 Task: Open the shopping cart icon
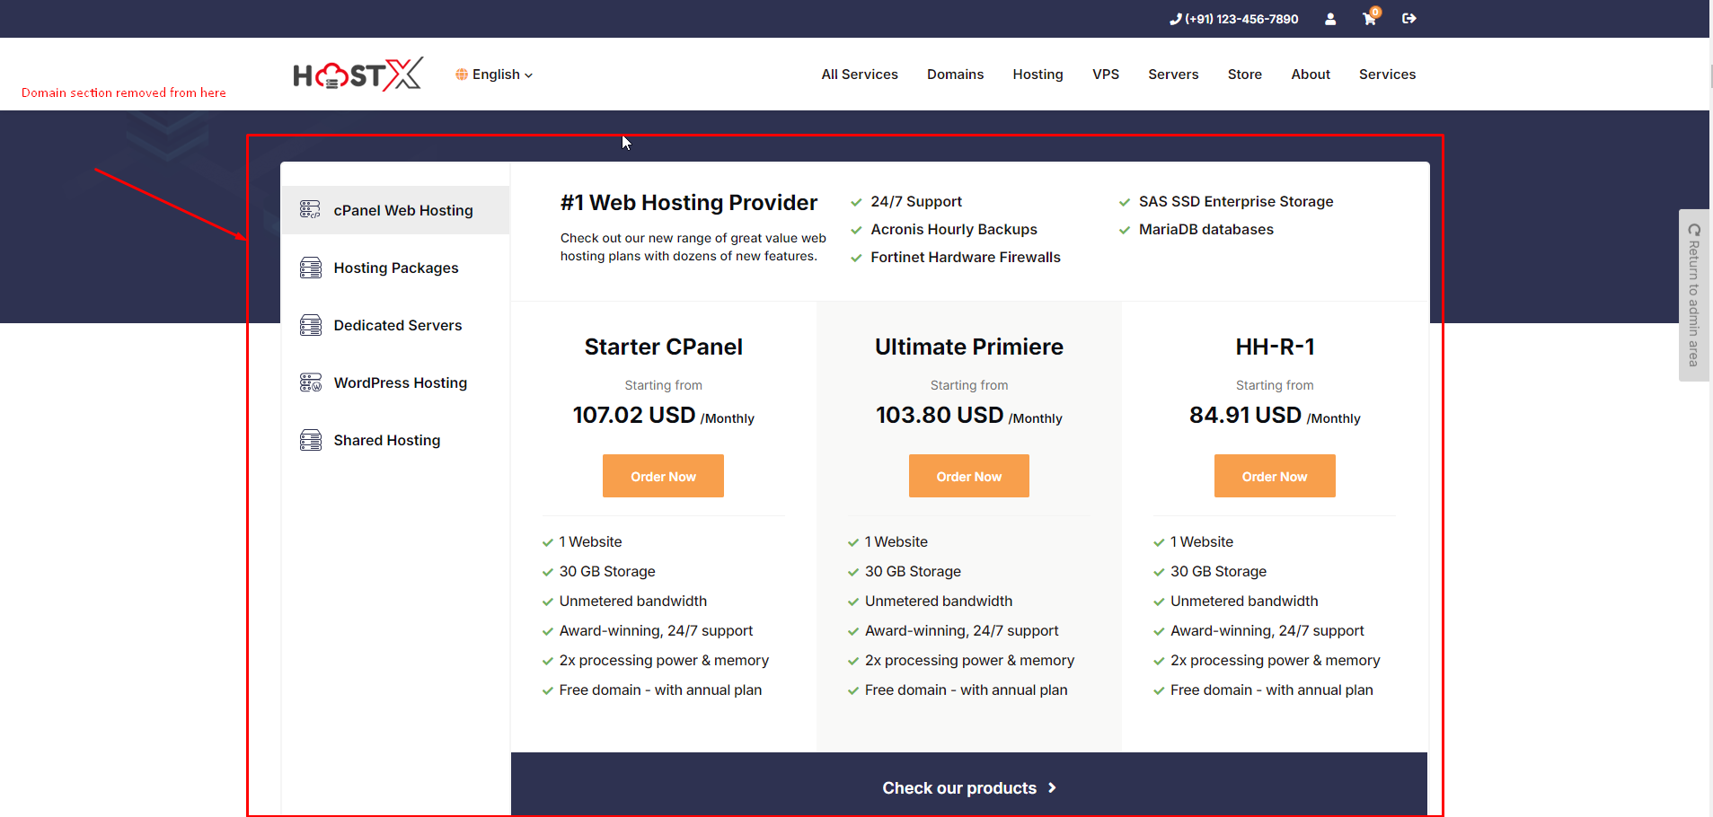[x=1369, y=19]
